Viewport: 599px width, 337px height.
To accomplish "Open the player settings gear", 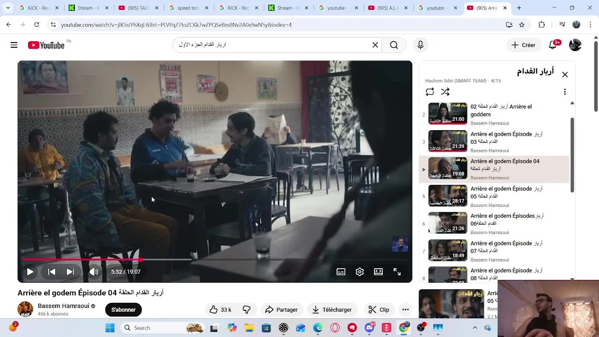I will point(359,271).
